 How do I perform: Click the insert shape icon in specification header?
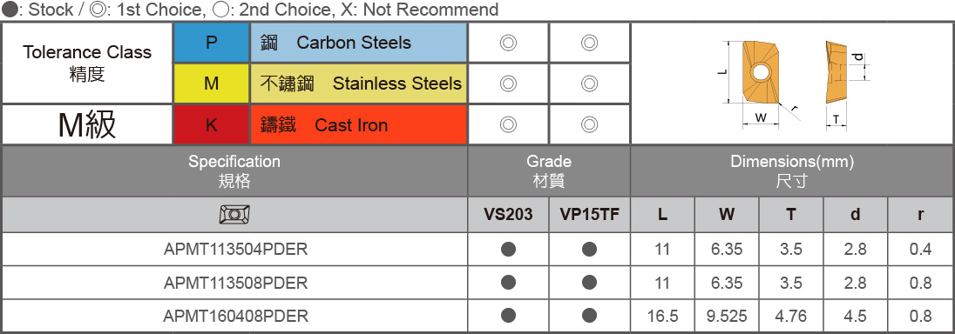(234, 214)
